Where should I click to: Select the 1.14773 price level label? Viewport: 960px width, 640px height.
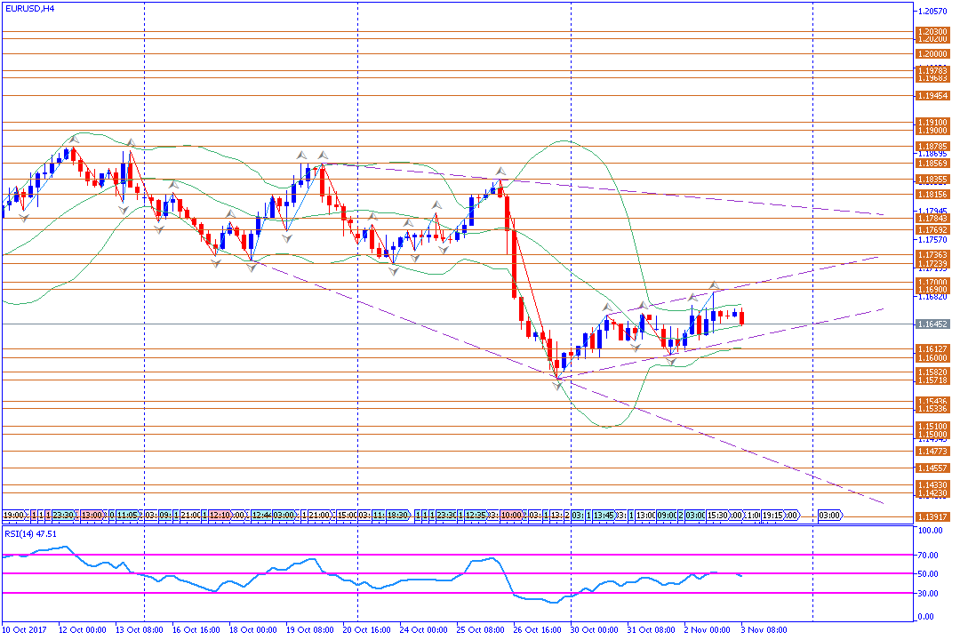point(932,451)
